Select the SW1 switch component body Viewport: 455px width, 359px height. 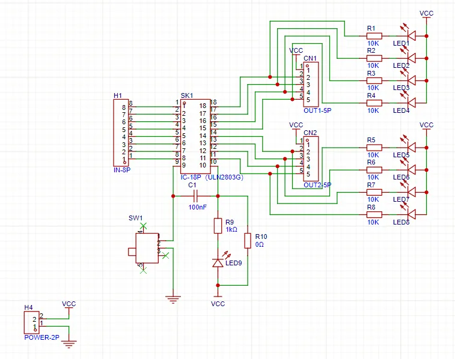pyautogui.click(x=147, y=248)
